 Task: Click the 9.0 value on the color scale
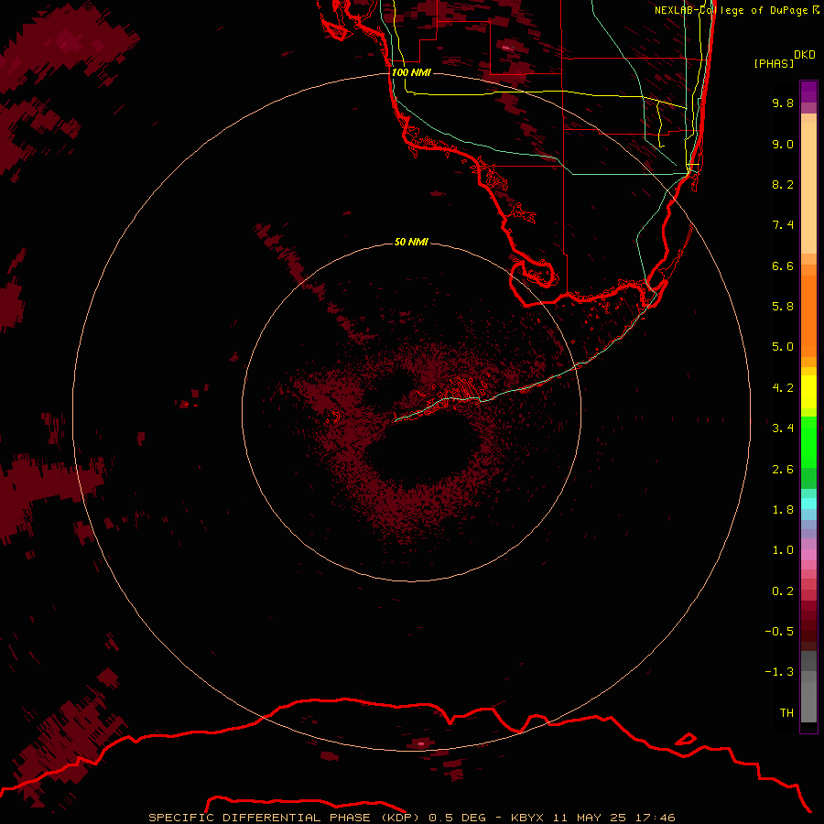pos(783,144)
